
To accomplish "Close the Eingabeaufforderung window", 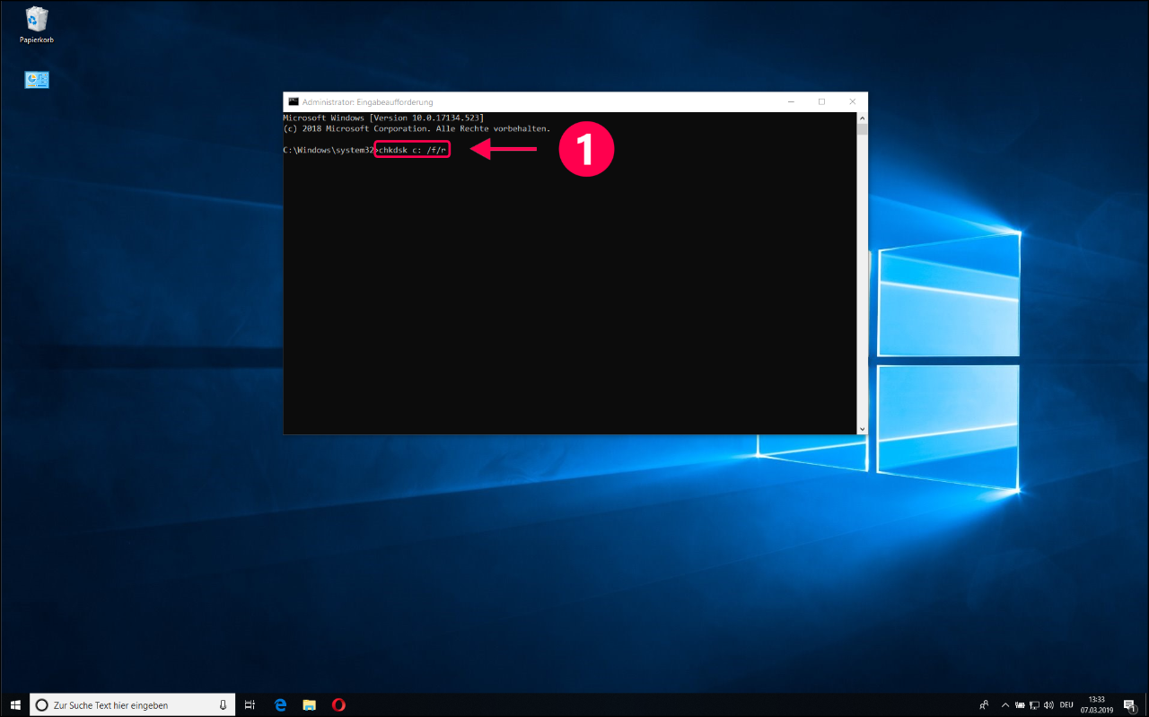I will tap(853, 101).
